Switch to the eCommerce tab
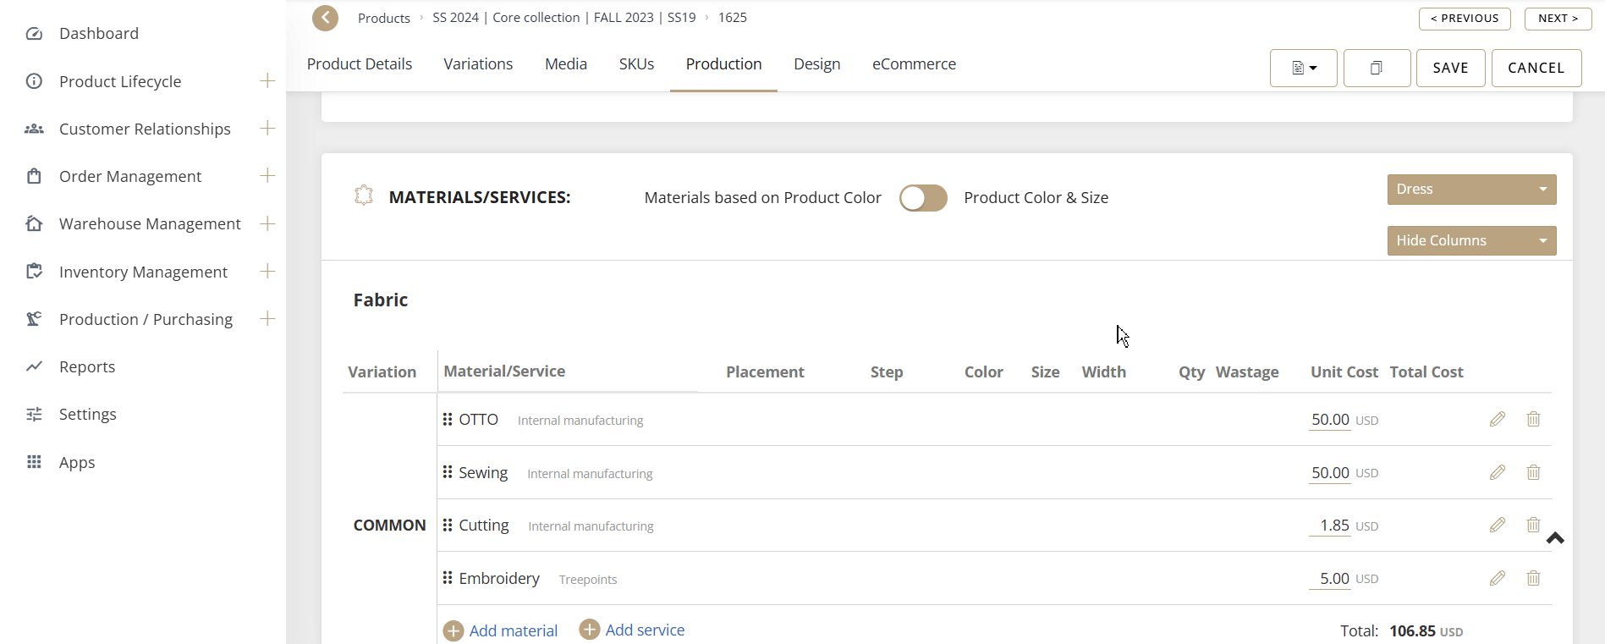Screen dimensions: 1605x644 point(914,64)
